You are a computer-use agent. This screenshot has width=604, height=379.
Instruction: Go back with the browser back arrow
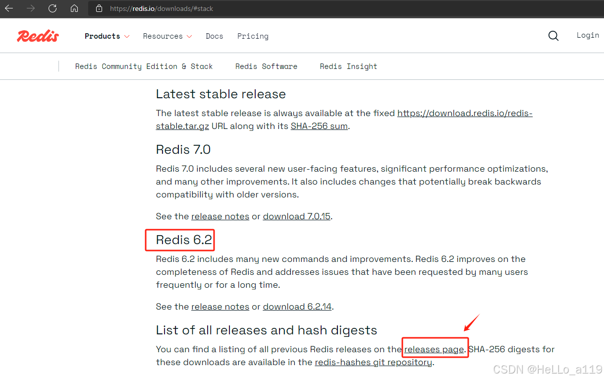pos(9,8)
